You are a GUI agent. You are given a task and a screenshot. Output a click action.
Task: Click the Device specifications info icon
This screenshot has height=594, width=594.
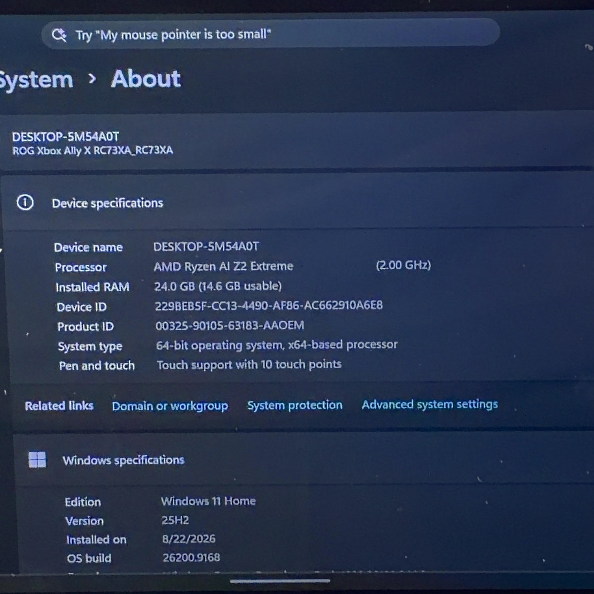(25, 202)
